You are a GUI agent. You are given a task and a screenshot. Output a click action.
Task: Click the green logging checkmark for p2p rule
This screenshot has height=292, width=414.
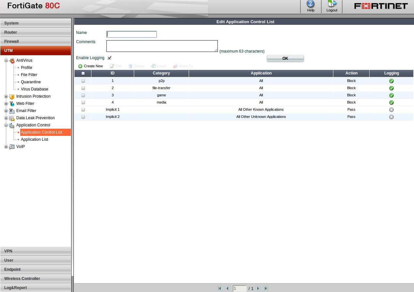click(391, 81)
